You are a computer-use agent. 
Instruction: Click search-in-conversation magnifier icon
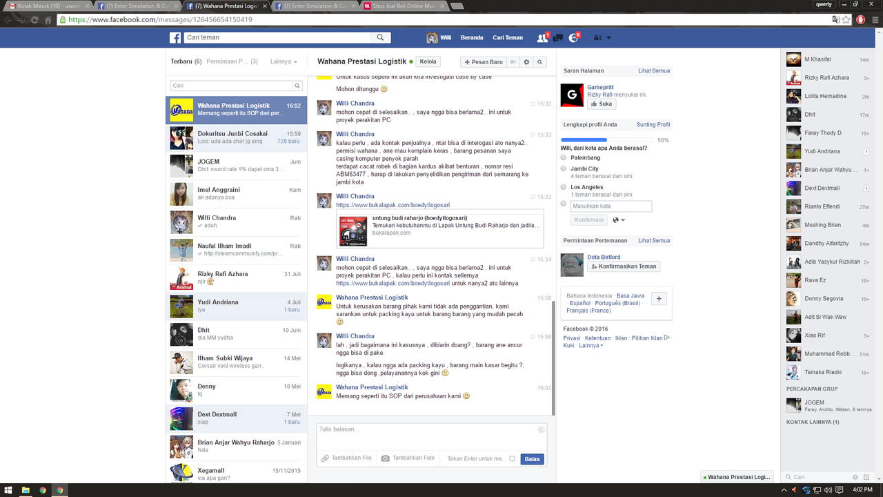540,62
